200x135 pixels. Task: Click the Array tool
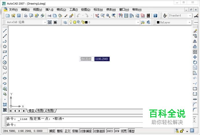click(195, 52)
